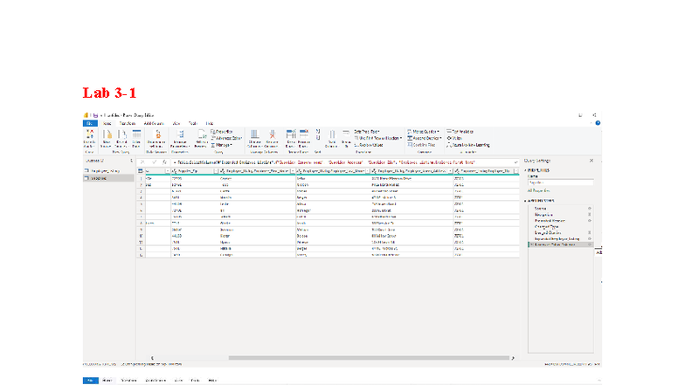Click the horizontal scrollbar under the table

(x=369, y=358)
